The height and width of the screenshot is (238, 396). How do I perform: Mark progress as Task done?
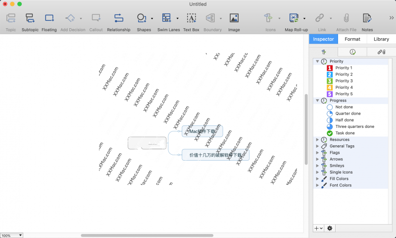[330, 133]
